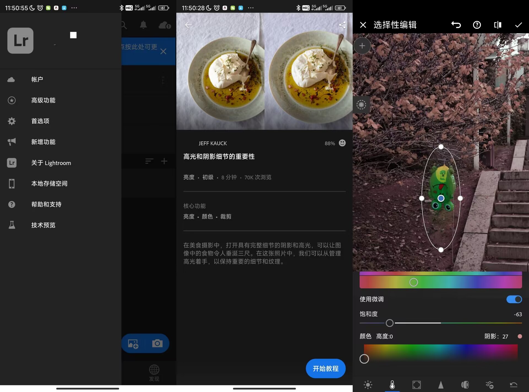
Task: Expand the 首选项 Preferences menu
Action: point(40,121)
